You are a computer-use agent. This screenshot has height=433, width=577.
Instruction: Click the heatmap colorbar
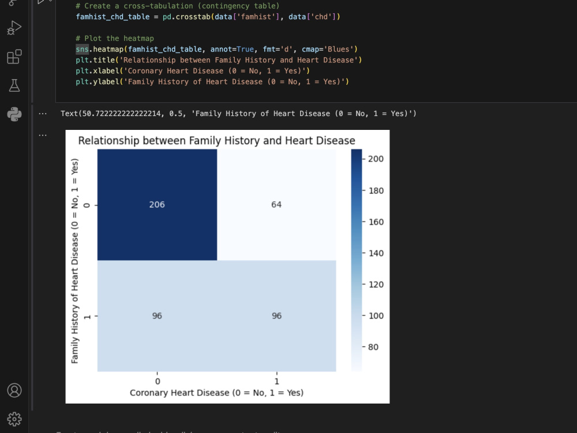[357, 260]
